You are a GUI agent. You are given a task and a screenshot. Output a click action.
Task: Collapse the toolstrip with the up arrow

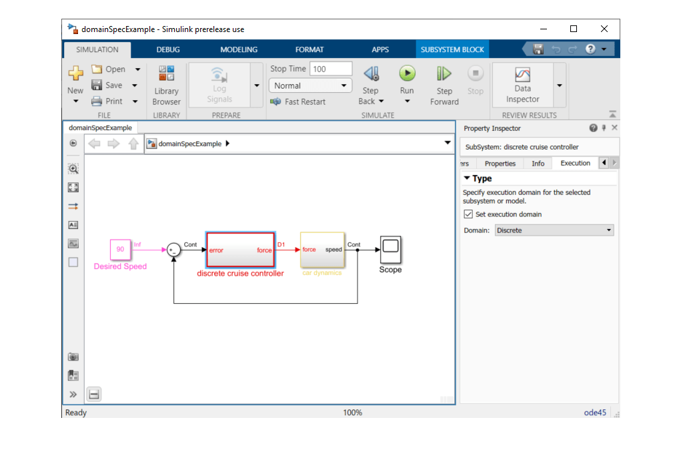(612, 114)
